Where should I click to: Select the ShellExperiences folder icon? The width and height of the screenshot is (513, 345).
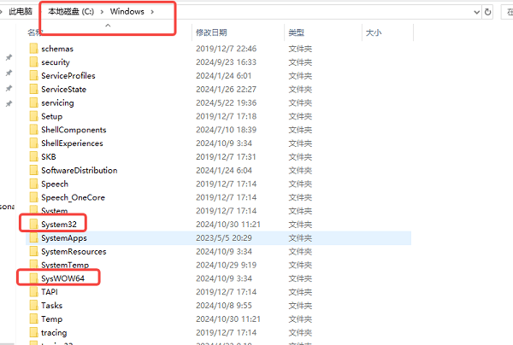point(33,143)
